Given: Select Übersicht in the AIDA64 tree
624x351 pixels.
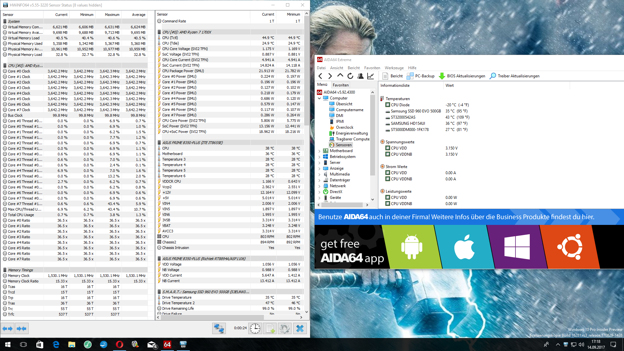Looking at the screenshot, I should tap(344, 104).
